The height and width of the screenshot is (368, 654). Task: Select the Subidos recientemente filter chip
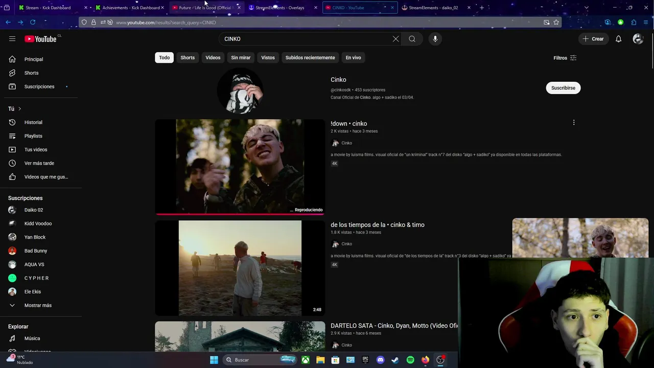tap(310, 58)
